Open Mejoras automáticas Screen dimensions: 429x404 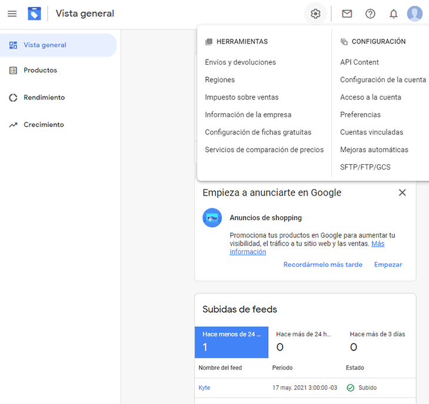pos(374,150)
